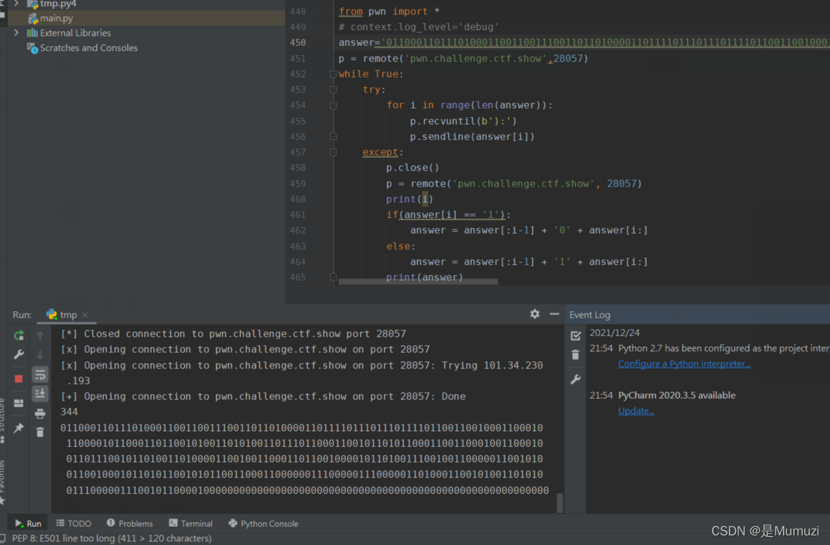Viewport: 830px width, 545px height.
Task: Close the tmp run tab
Action: (x=84, y=315)
